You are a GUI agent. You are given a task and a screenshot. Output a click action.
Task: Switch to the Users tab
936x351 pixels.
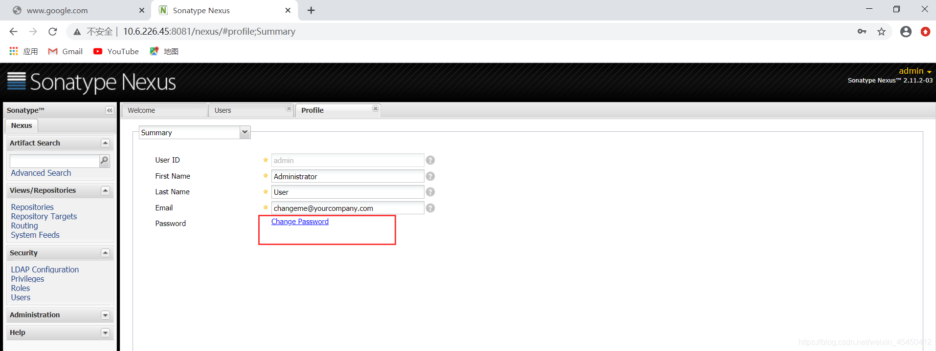pos(250,110)
